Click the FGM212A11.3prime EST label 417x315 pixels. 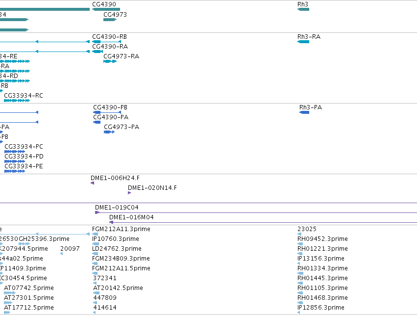click(121, 229)
